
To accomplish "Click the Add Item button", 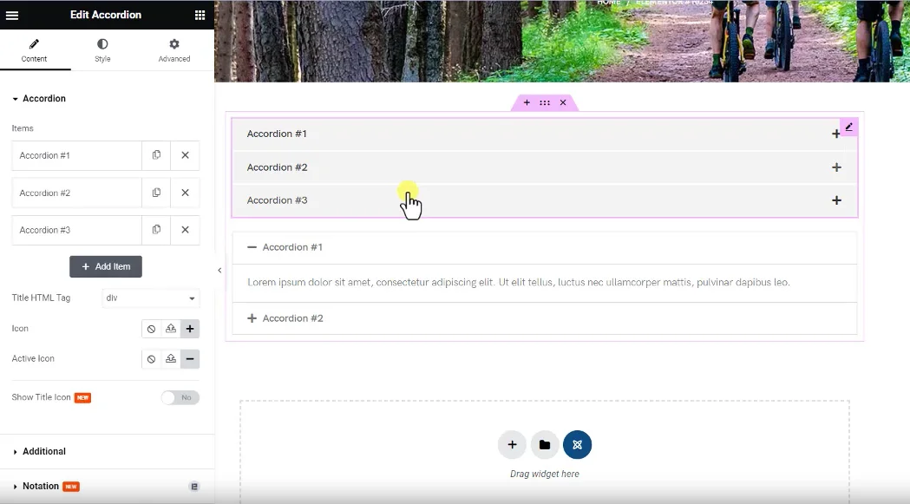I will click(x=106, y=266).
